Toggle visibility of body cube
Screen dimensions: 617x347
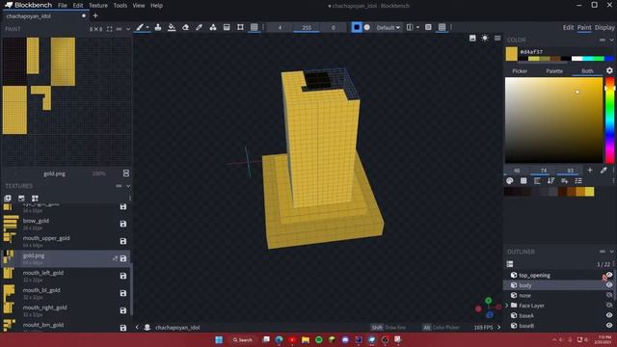click(609, 285)
